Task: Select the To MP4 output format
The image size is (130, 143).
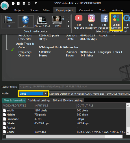Action: point(127,22)
